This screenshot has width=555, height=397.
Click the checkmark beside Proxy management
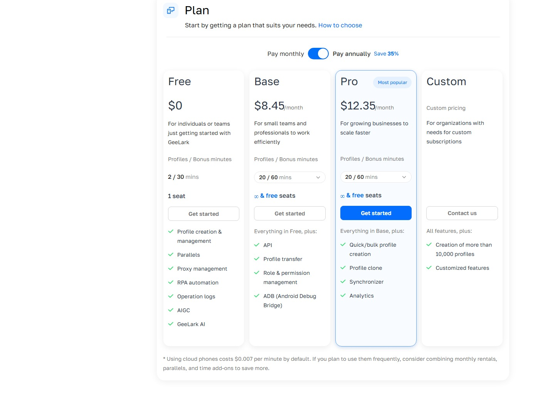click(x=171, y=268)
